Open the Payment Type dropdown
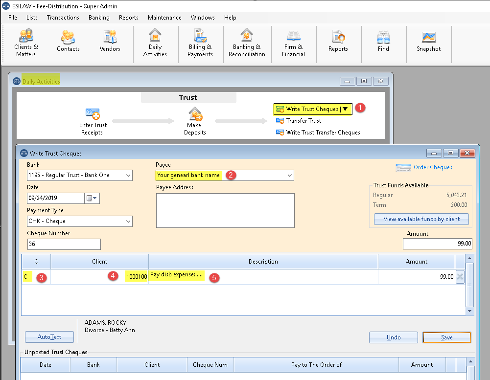Screen dimensions: 490x380 pyautogui.click(x=128, y=222)
